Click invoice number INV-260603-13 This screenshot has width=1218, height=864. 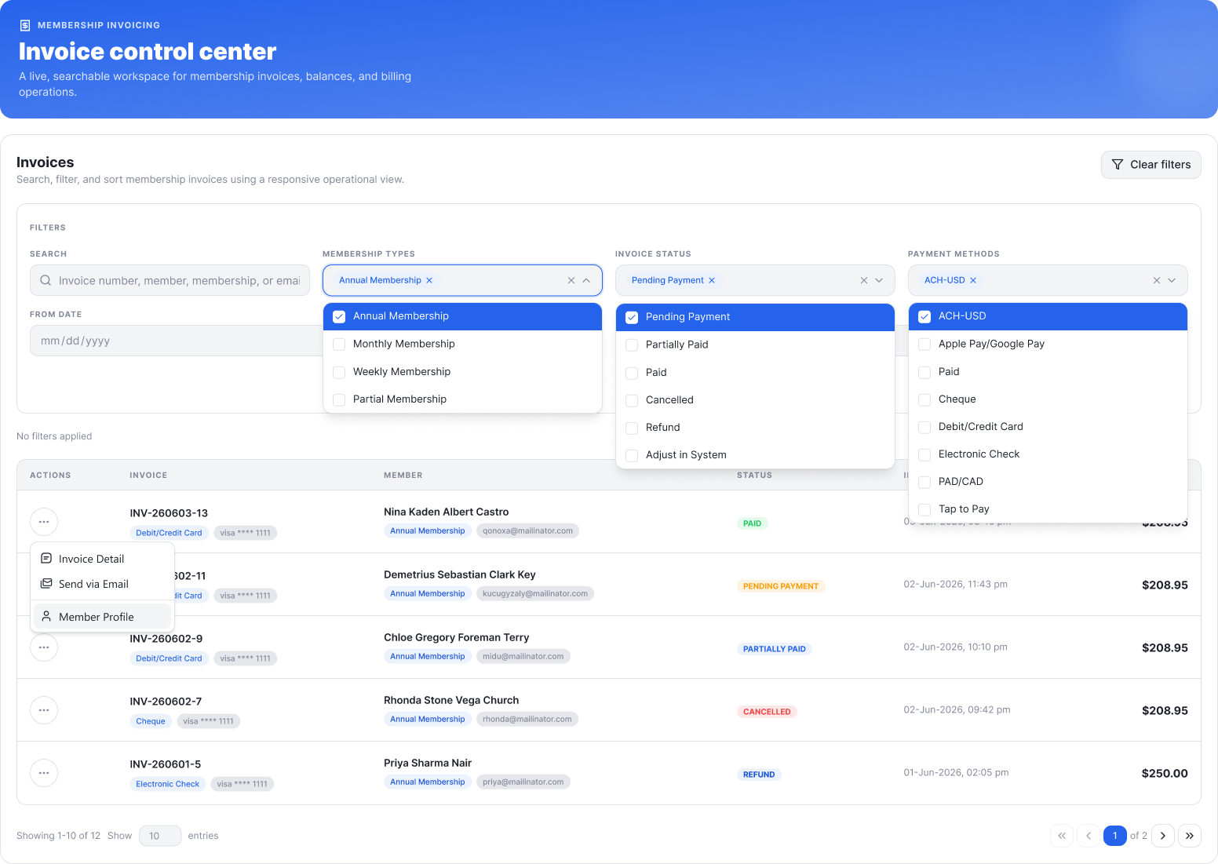tap(169, 513)
